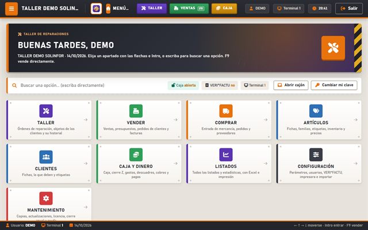The width and height of the screenshot is (368, 230).
Task: Click the arrow on the MANTENIMIENTO card
Action: point(86,207)
